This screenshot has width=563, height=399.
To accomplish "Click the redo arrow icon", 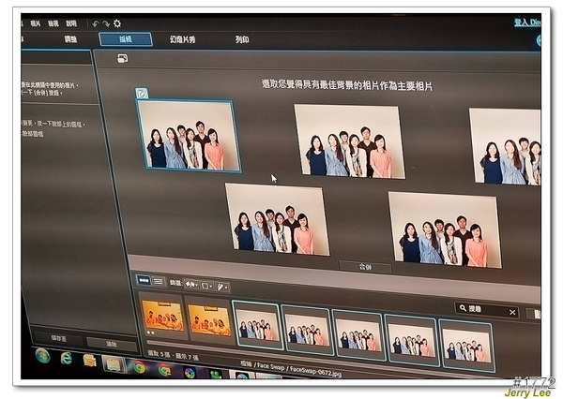I will tap(106, 23).
